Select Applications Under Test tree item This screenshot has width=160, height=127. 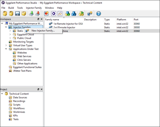point(26,49)
